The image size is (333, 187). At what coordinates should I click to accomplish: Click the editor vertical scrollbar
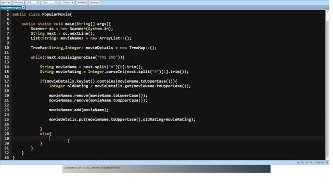click(327, 85)
